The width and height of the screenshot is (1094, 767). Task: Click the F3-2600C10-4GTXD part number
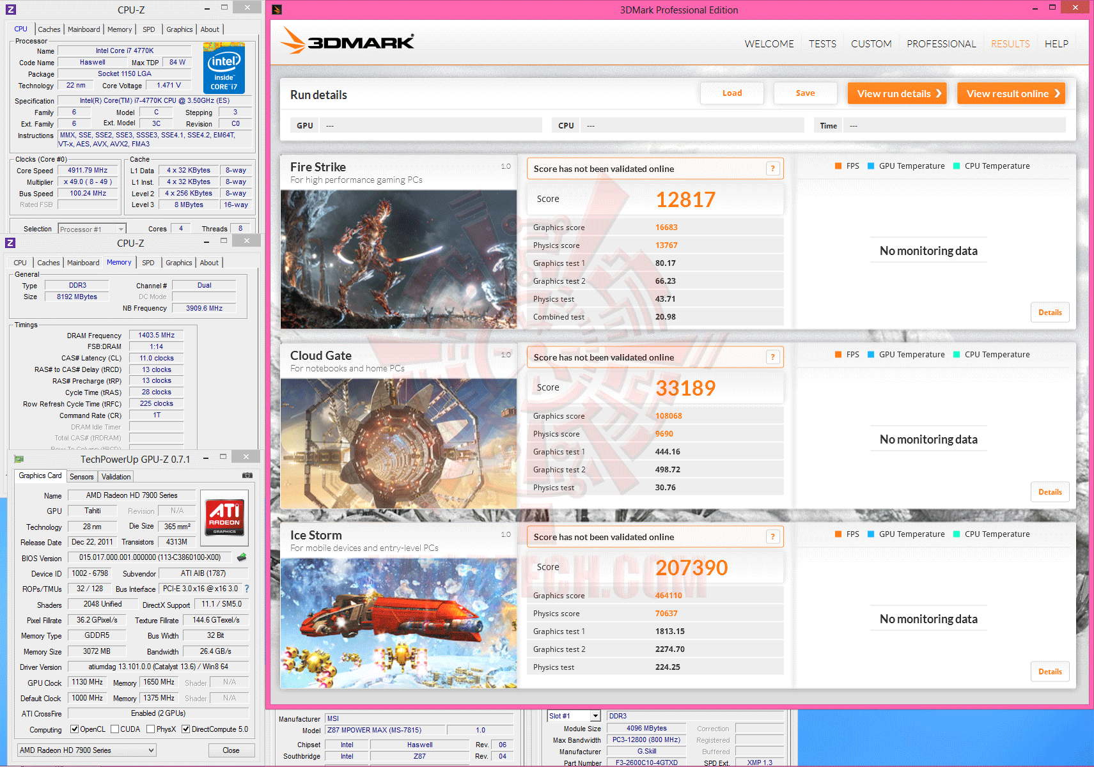(x=646, y=763)
